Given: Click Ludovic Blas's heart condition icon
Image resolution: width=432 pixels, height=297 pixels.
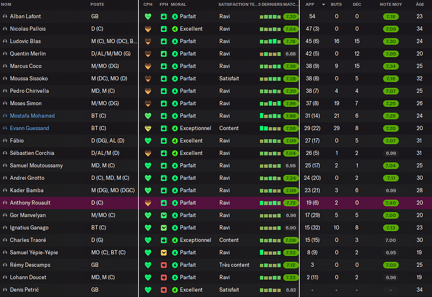Looking at the screenshot, I should click(148, 42).
